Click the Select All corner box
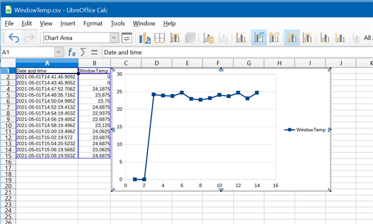Screen dimensions: 373x224 pyautogui.click(x=8, y=63)
